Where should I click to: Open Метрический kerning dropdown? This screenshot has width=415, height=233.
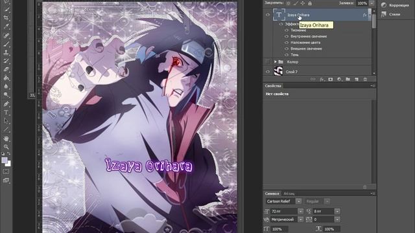301,219
